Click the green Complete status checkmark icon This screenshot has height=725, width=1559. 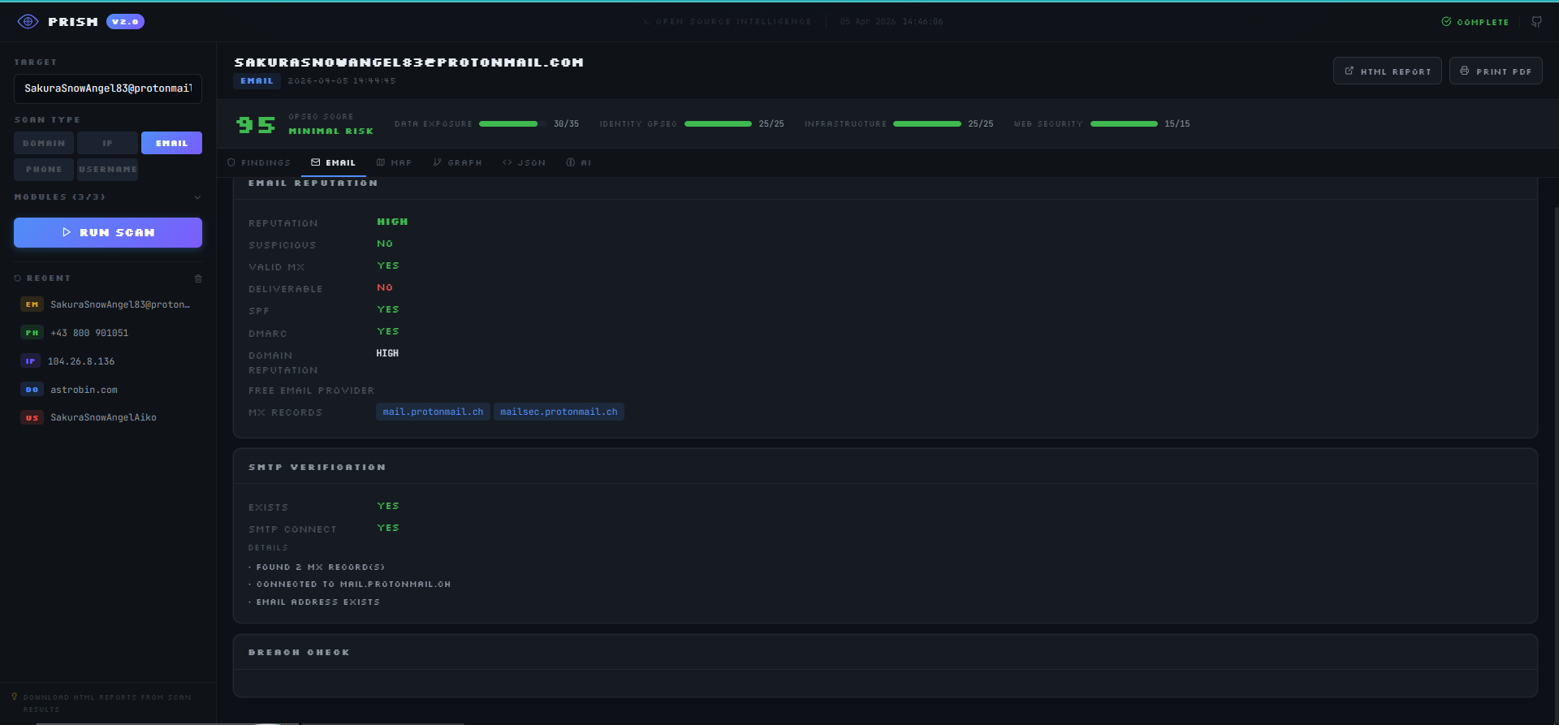(1446, 22)
